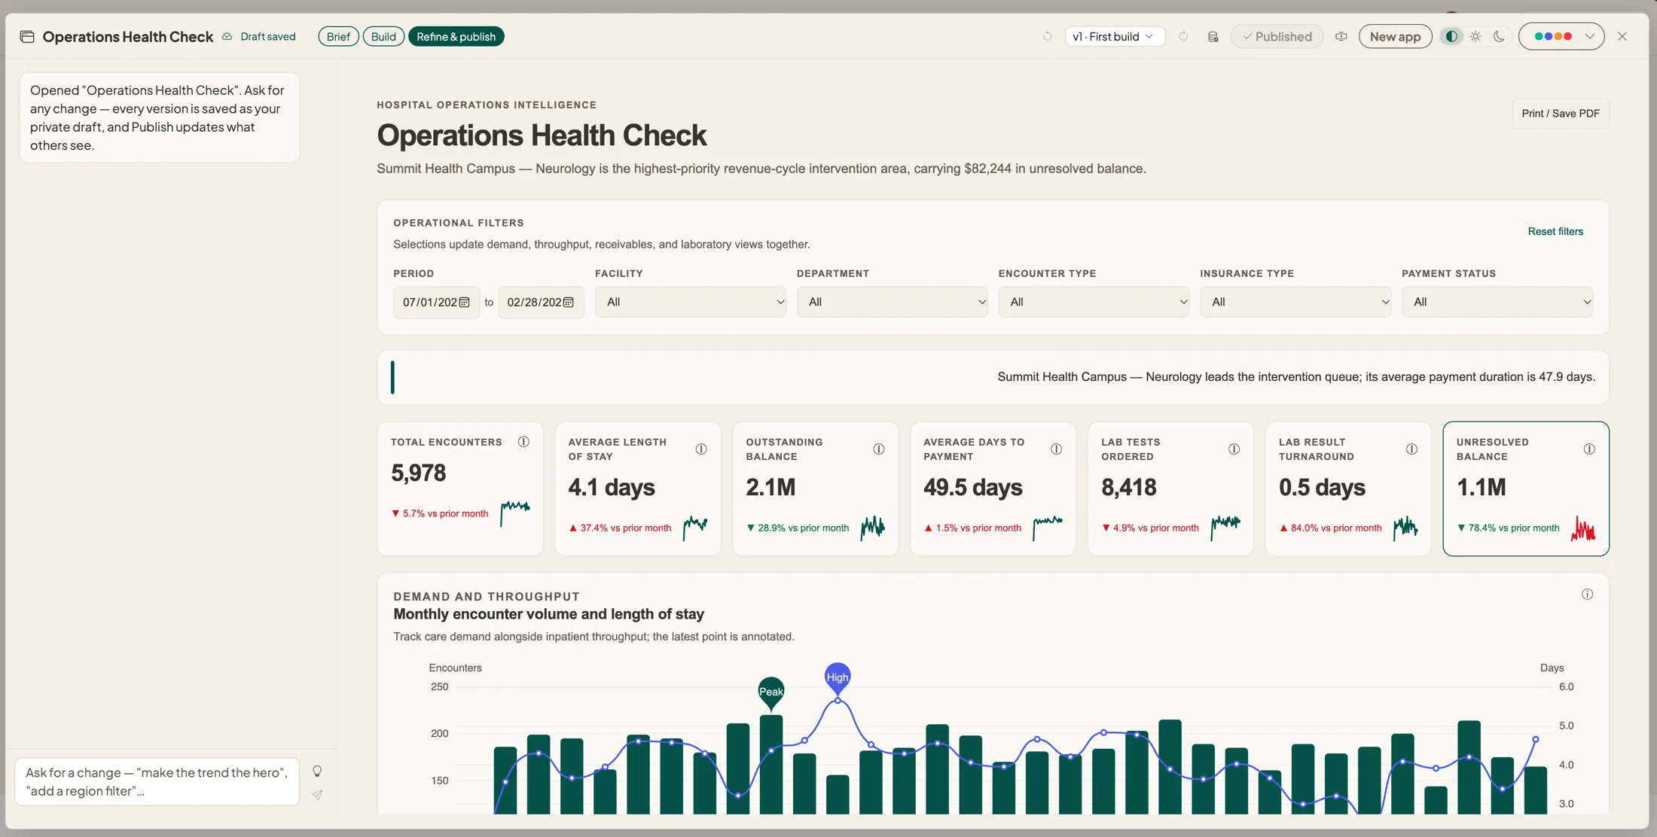This screenshot has width=1657, height=837.
Task: Click red sparkline on Unresolved Balance card
Action: [x=1583, y=528]
